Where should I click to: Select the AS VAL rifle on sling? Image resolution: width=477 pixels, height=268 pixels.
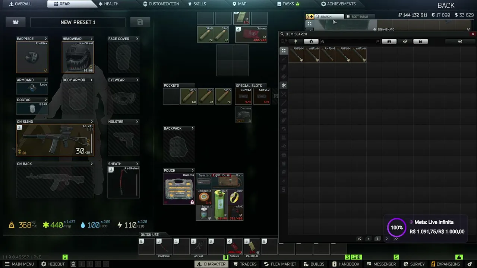(x=55, y=140)
